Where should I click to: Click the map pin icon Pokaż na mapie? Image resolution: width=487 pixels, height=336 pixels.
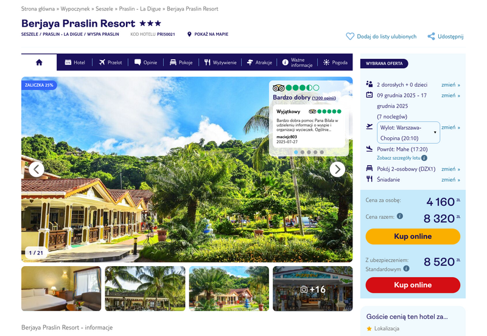[189, 34]
